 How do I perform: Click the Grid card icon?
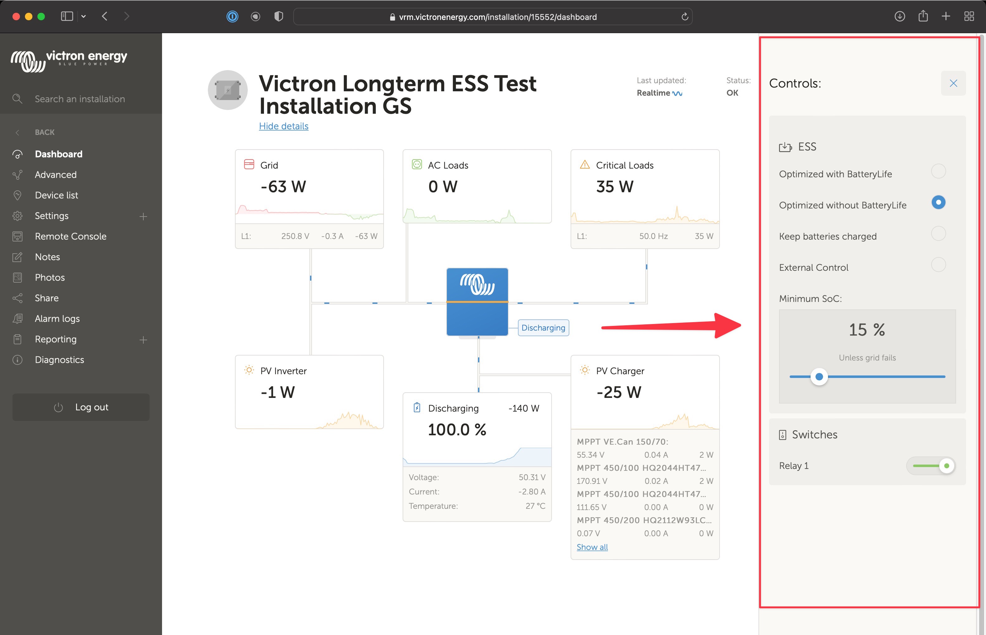point(249,165)
